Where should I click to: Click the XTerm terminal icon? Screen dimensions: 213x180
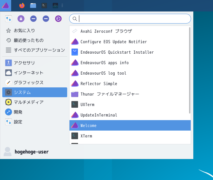(x=75, y=136)
